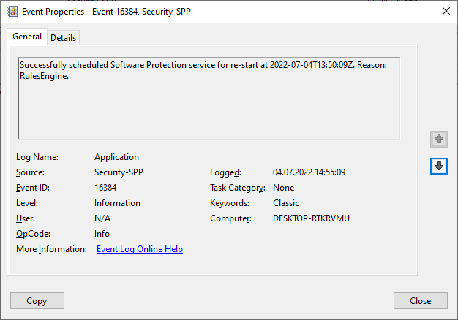Click the OpCode value Info
458x320 pixels.
(x=102, y=234)
